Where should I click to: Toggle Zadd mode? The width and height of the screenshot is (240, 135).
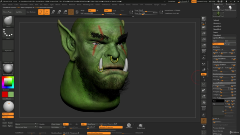pos(108,10)
